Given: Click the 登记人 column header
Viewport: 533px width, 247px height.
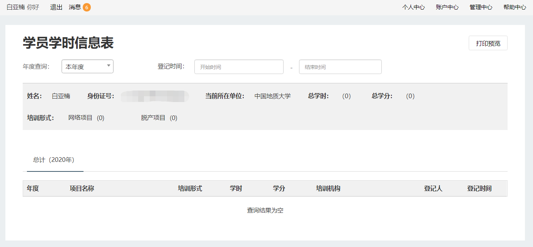Looking at the screenshot, I should [433, 188].
